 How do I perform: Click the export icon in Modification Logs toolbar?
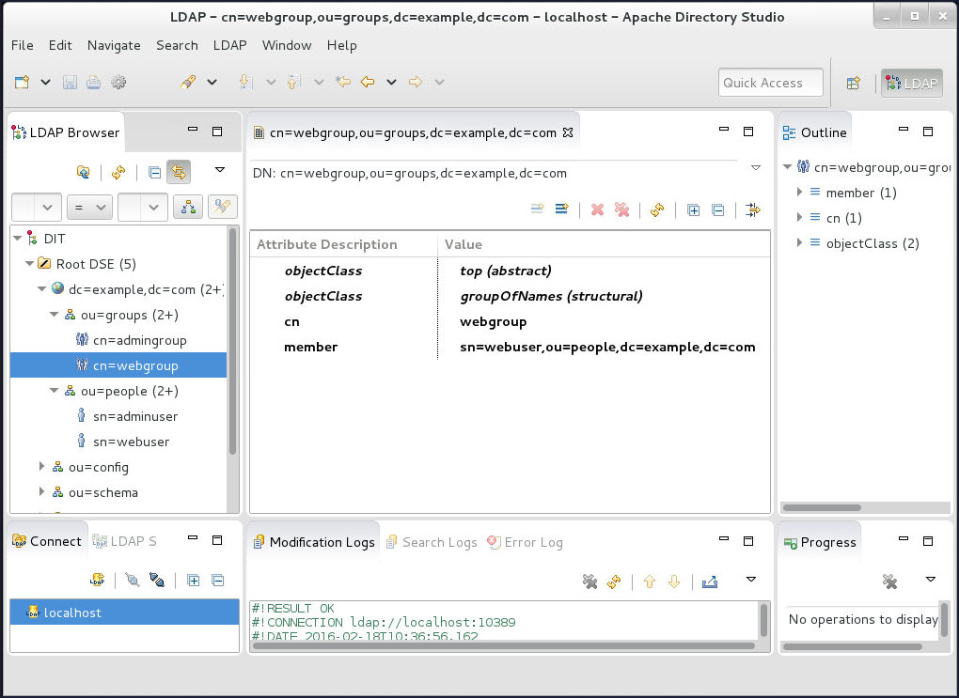[710, 582]
